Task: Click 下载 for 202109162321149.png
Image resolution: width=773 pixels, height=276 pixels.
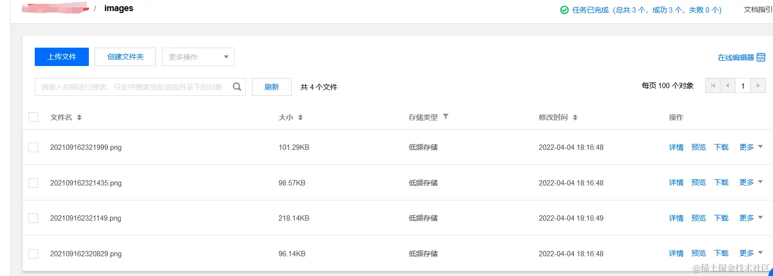Action: click(721, 218)
